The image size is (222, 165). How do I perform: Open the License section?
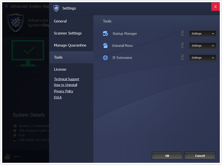(x=71, y=69)
